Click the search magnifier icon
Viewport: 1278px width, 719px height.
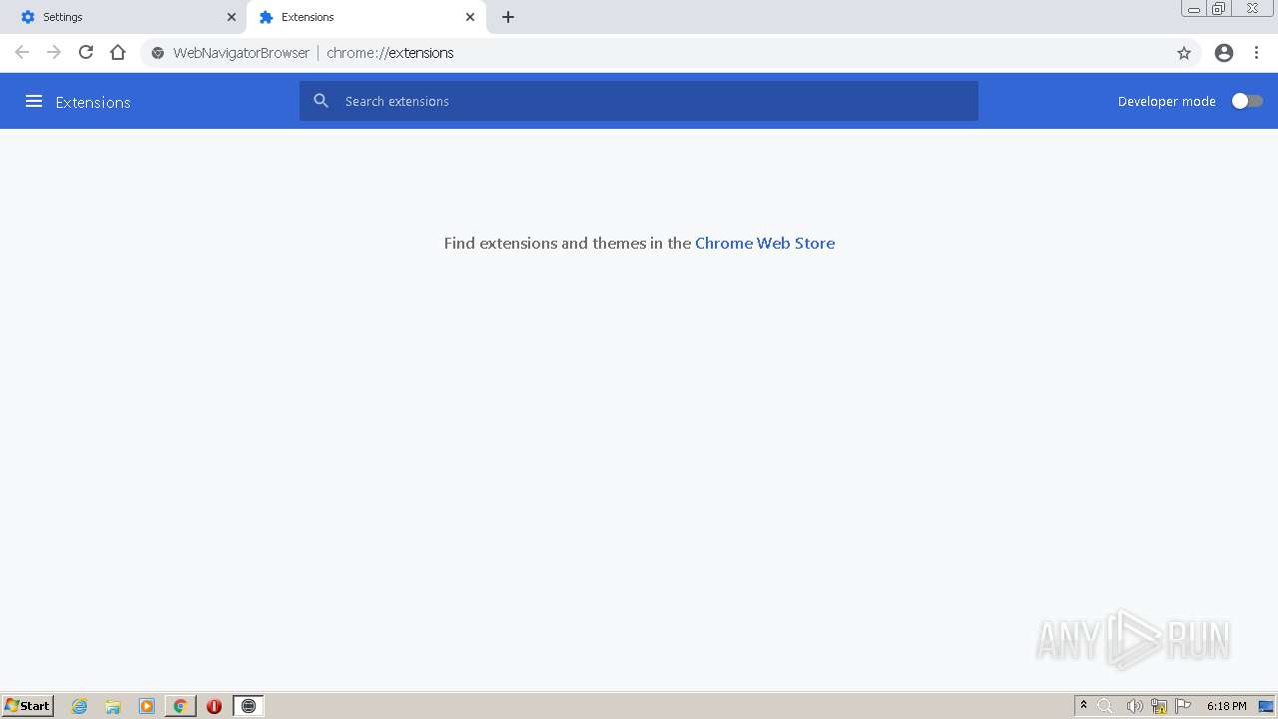coord(320,101)
